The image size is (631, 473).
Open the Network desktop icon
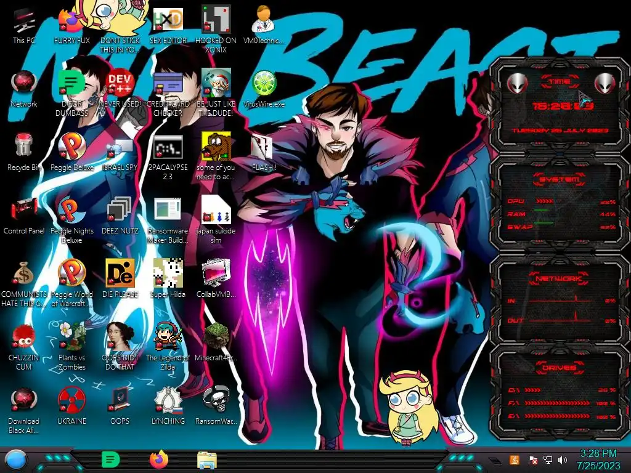(24, 89)
